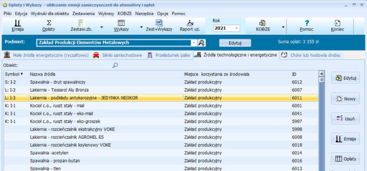This screenshot has width=367, height=171.
Task: Click the Obiekt magnifier search icon
Action: point(115,66)
